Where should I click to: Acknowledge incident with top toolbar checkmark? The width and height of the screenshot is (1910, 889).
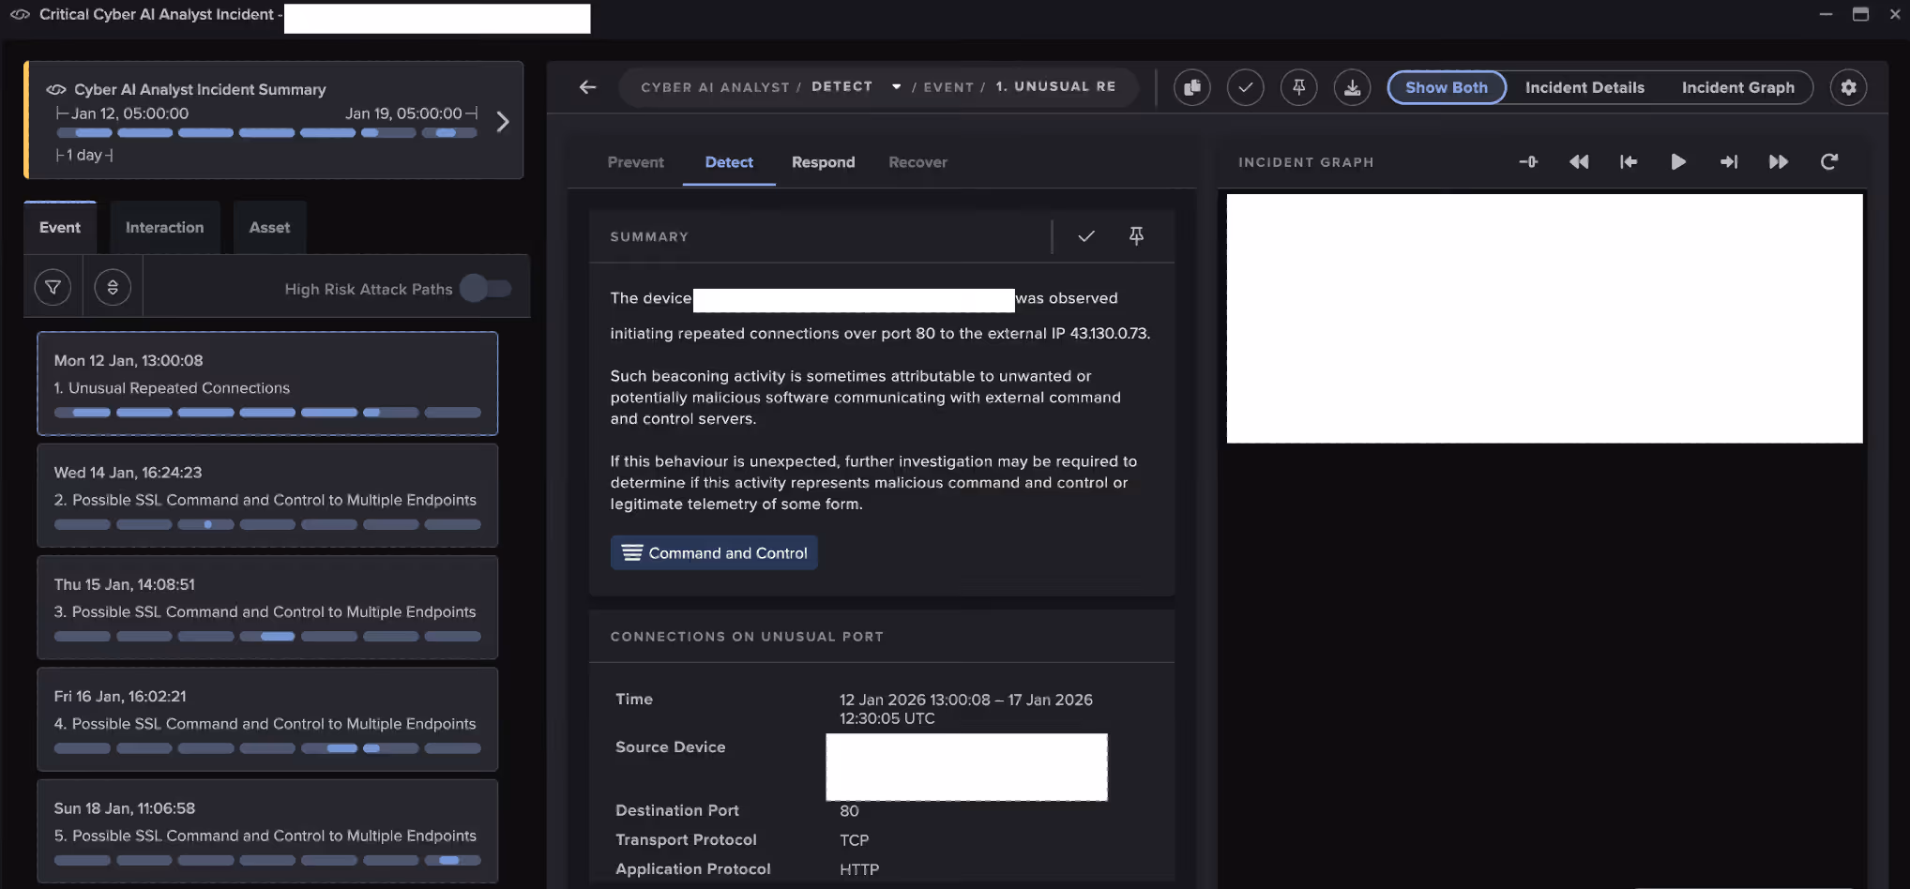(x=1245, y=87)
